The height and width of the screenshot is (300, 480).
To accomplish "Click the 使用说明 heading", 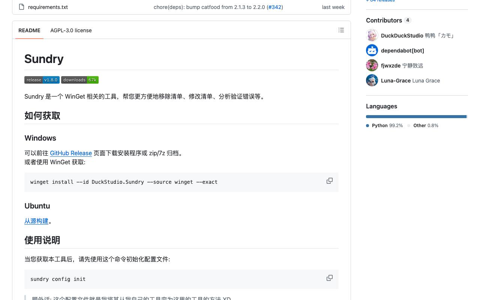I will pyautogui.click(x=42, y=240).
